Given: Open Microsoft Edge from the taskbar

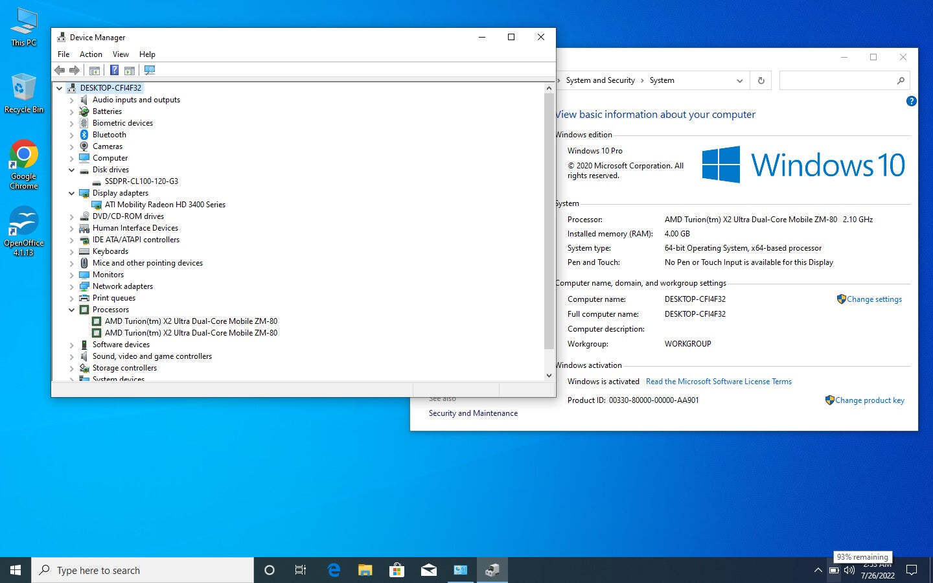Looking at the screenshot, I should (x=334, y=570).
